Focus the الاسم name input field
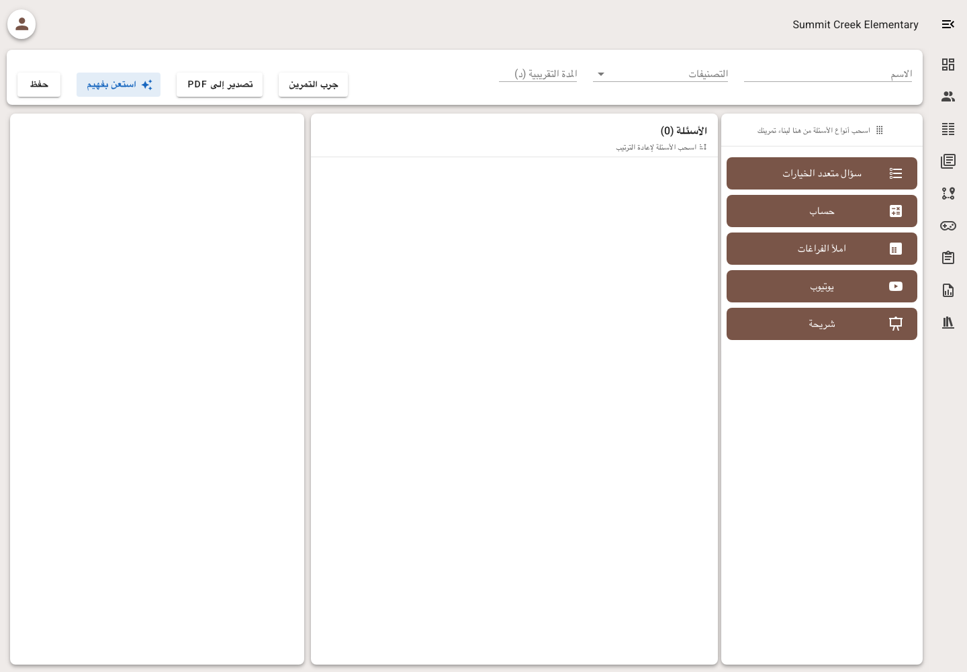 [828, 74]
